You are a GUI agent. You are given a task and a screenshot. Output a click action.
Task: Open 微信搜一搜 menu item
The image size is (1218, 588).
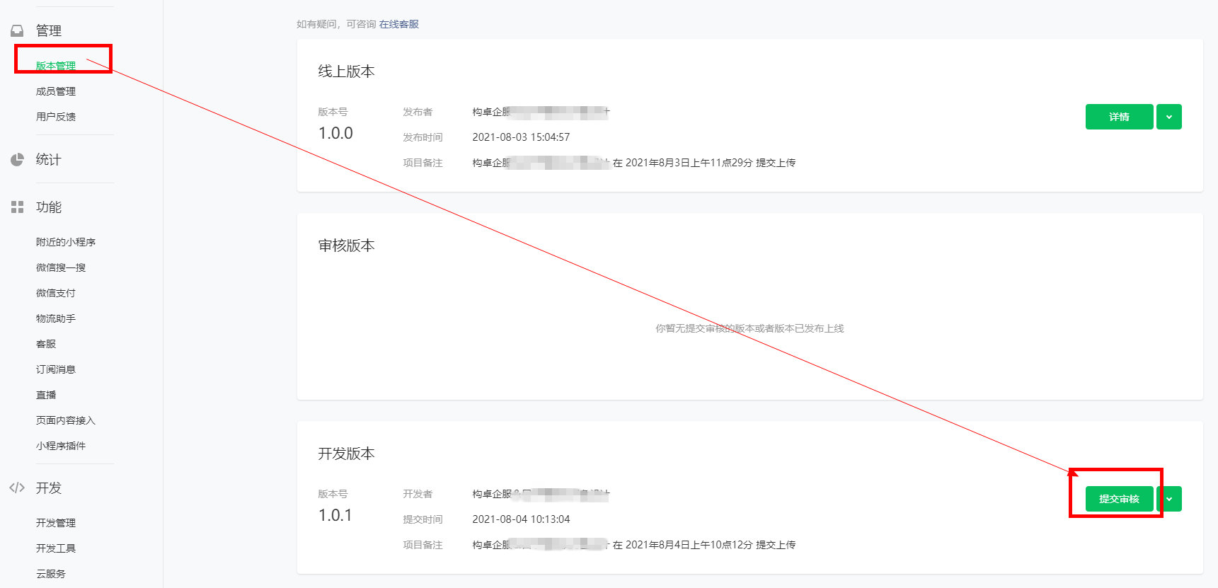point(61,267)
